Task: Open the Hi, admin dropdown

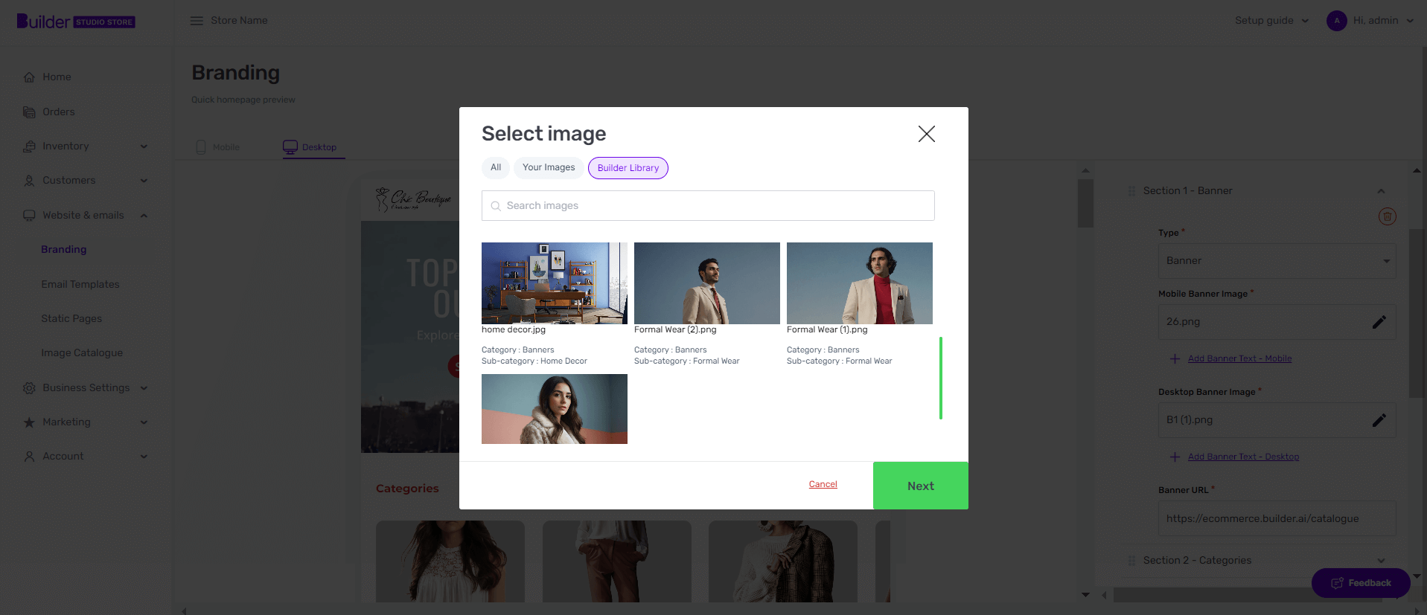Action: tap(1383, 21)
